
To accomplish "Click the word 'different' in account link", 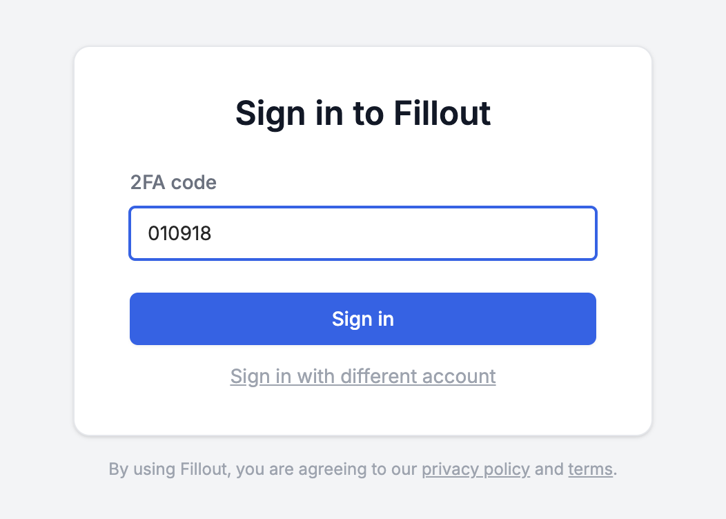I will (x=379, y=376).
